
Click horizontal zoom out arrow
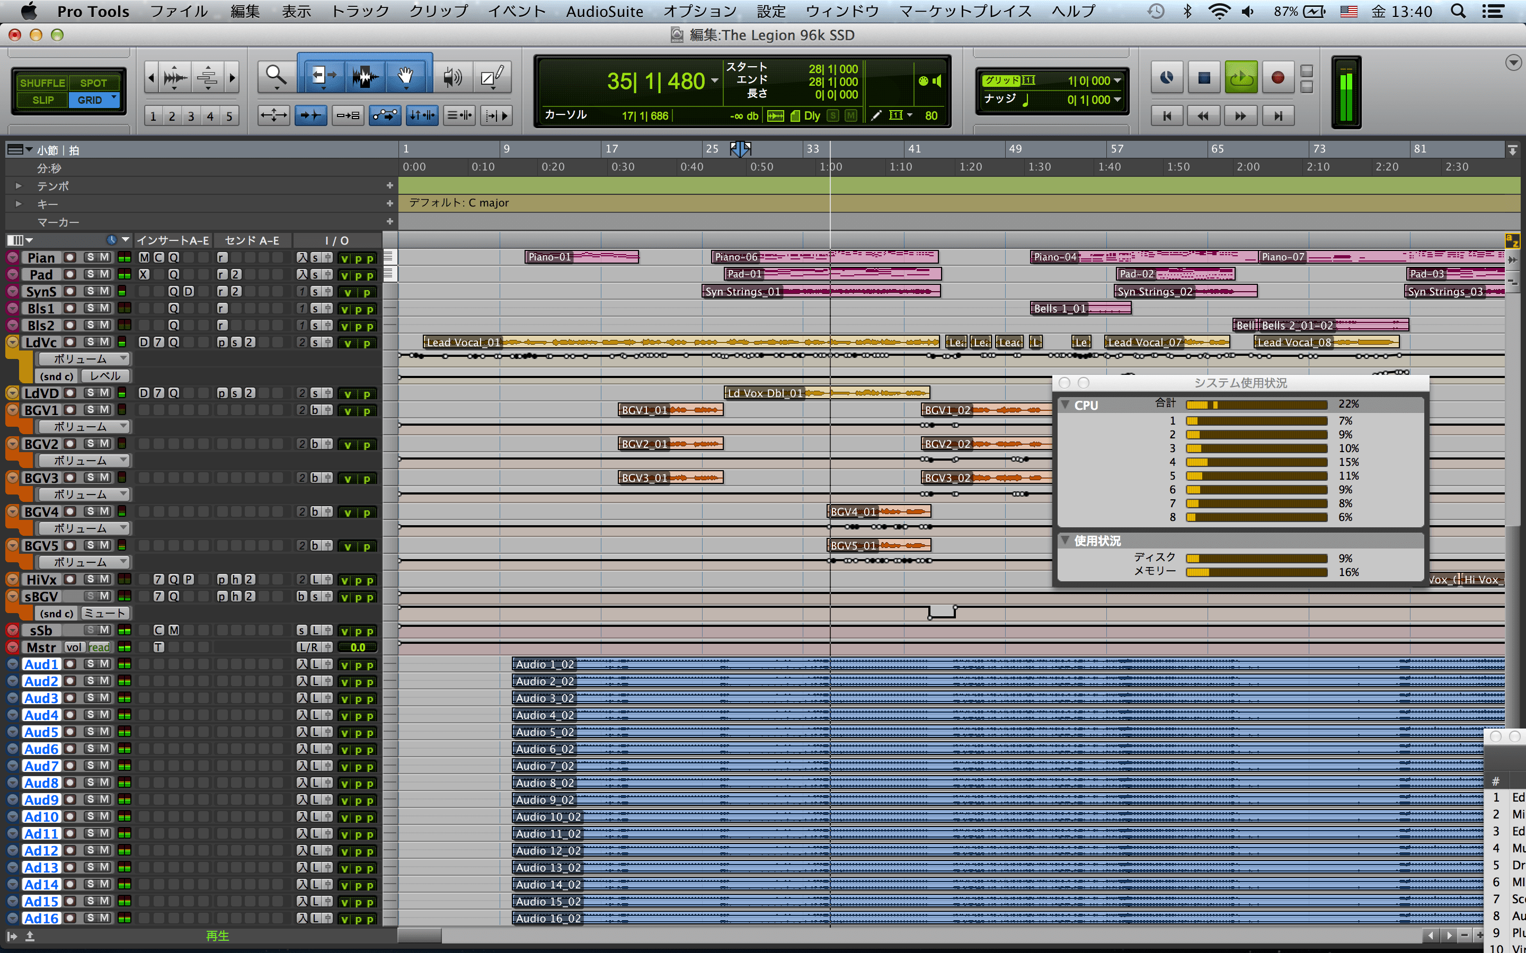tap(150, 77)
